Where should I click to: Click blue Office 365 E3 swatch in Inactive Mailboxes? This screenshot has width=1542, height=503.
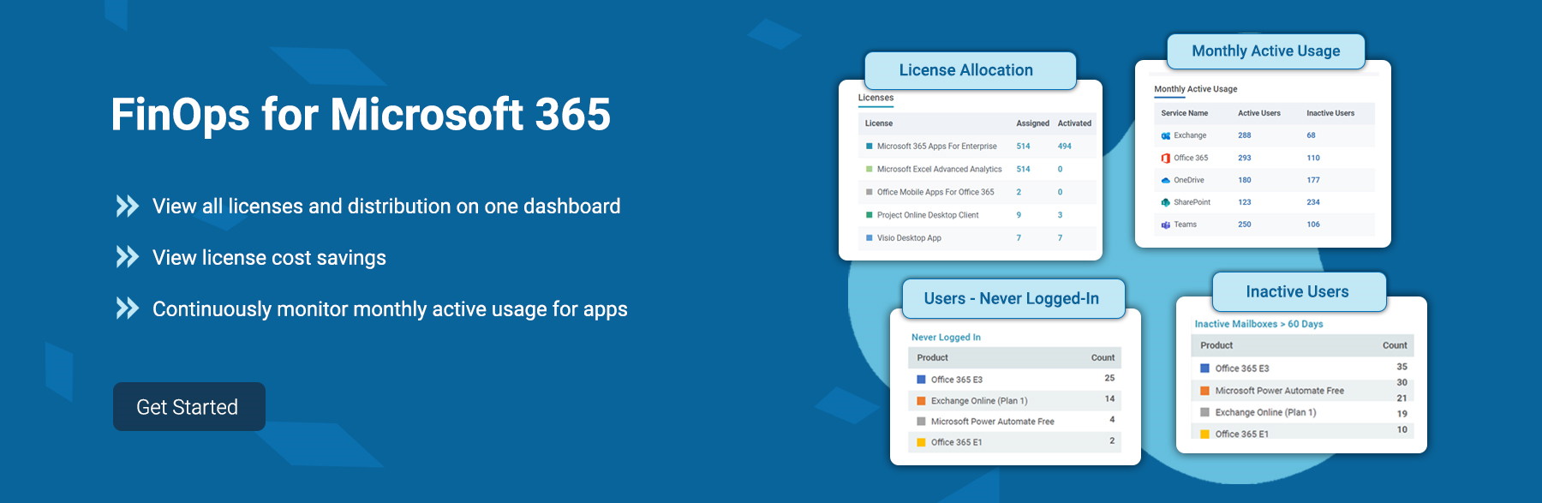[1204, 368]
